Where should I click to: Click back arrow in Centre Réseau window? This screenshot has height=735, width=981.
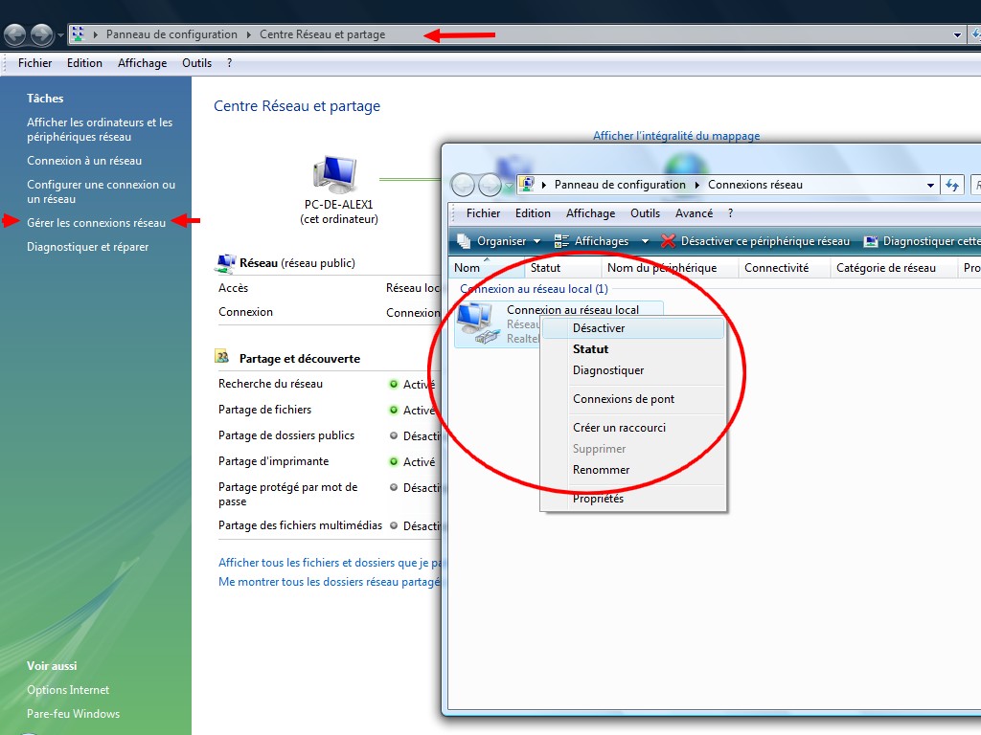pyautogui.click(x=15, y=35)
